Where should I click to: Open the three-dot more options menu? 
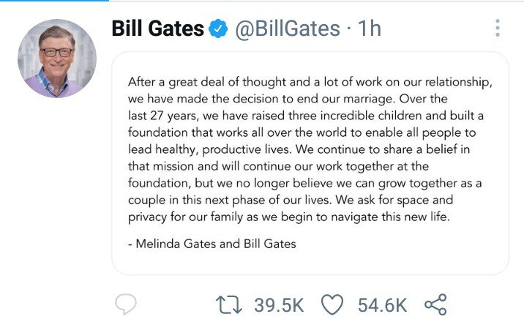(x=498, y=29)
